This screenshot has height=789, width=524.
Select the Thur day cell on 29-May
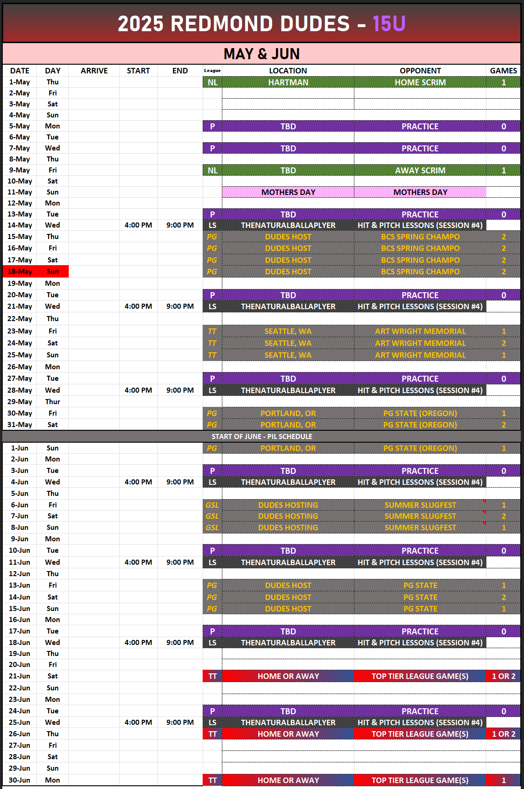pos(53,402)
